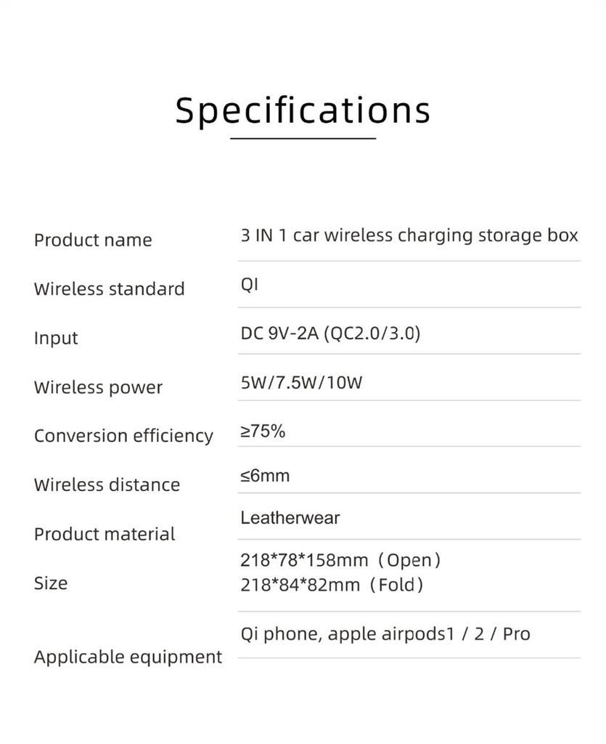Click the Leatherwear material value
This screenshot has height=744, width=606.
click(x=290, y=518)
